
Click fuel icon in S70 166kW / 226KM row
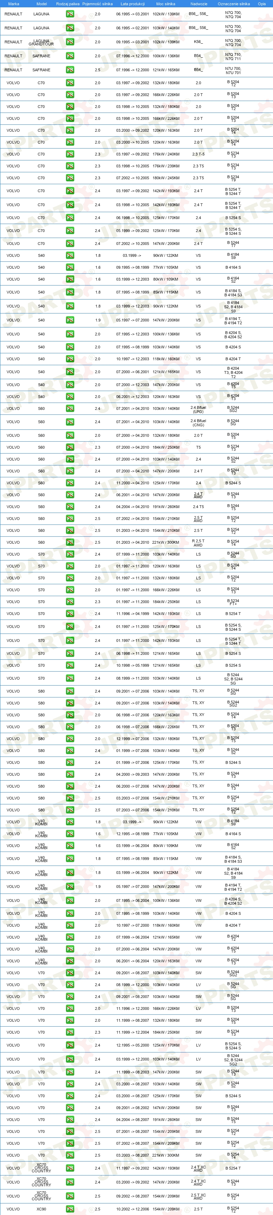pos(70,590)
